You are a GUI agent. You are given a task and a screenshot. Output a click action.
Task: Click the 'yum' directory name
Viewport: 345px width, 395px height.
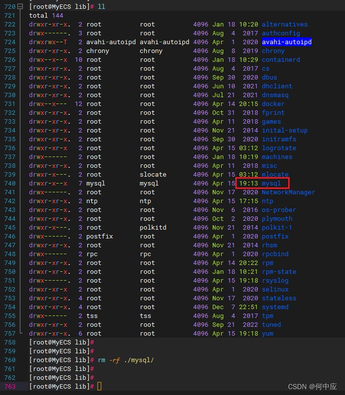coord(268,333)
